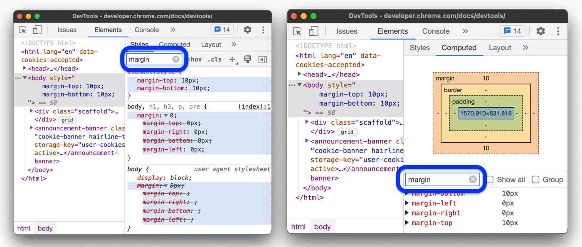
Task: Toggle the :hov element state pane
Action: coord(195,59)
